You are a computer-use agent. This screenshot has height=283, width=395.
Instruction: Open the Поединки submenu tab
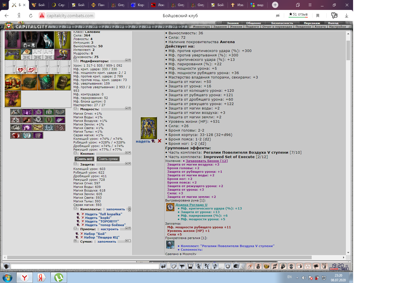point(303,27)
